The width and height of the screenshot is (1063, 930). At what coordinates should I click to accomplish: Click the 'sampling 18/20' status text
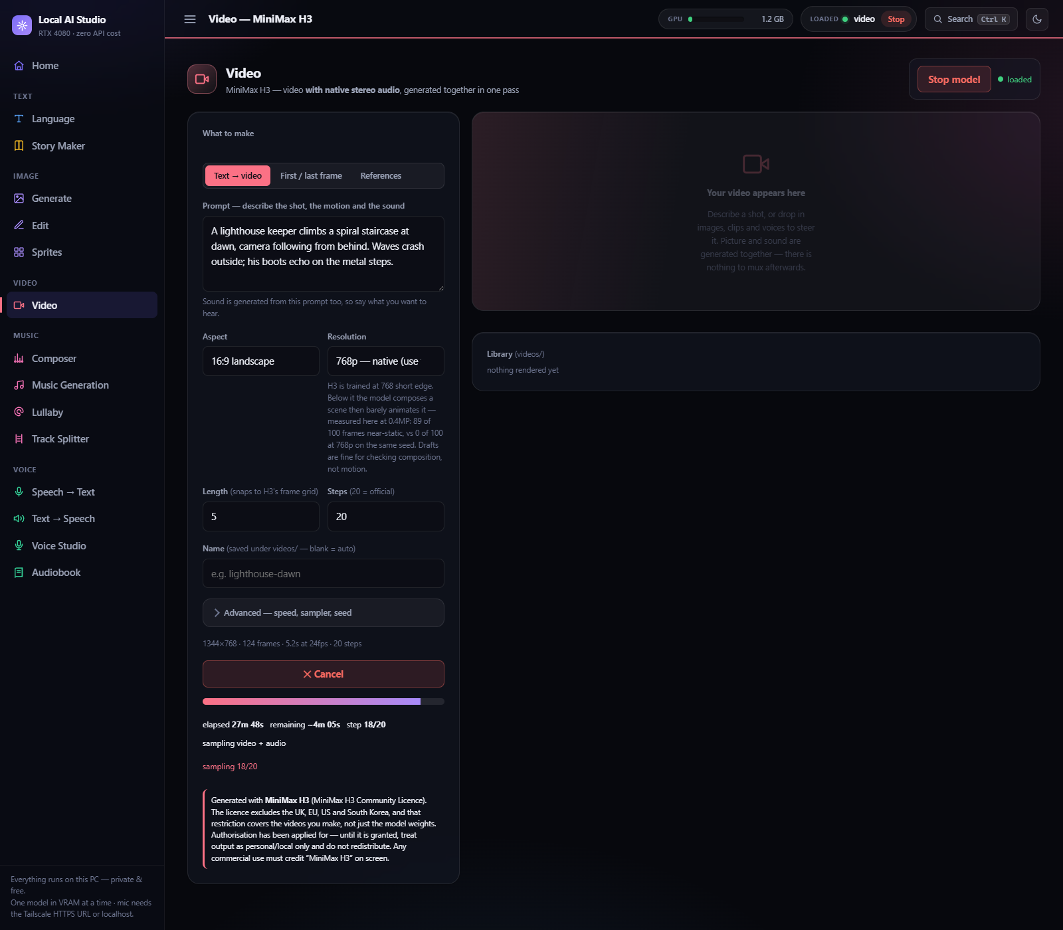pyautogui.click(x=230, y=767)
